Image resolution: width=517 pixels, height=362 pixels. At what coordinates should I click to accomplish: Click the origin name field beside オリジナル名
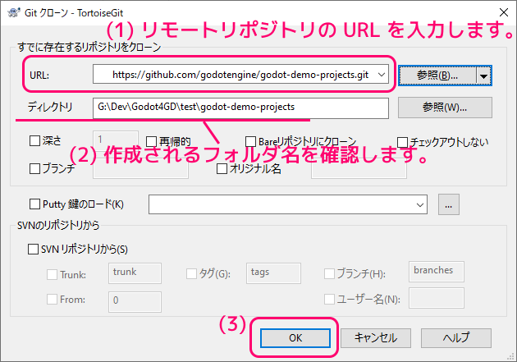point(359,168)
